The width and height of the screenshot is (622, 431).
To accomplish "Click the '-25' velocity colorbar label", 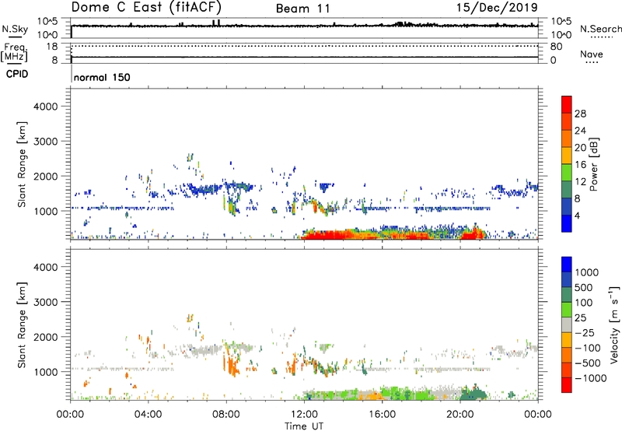I will [x=585, y=332].
